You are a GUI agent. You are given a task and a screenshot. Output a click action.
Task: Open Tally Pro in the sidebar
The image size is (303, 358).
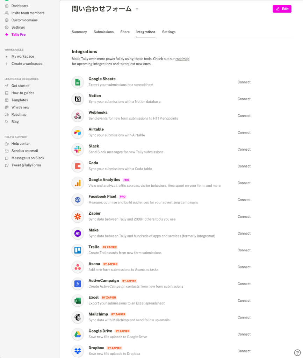coord(19,35)
